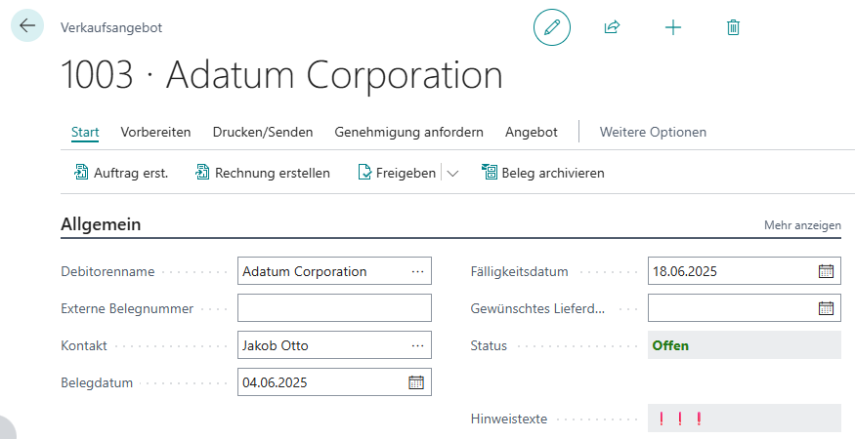The height and width of the screenshot is (439, 855).
Task: Click the trash delete icon
Action: [x=733, y=27]
